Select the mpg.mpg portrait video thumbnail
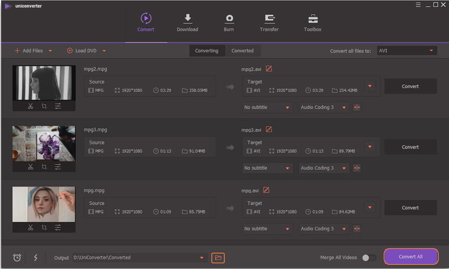Viewport: 449px width, 269px height. tap(44, 204)
